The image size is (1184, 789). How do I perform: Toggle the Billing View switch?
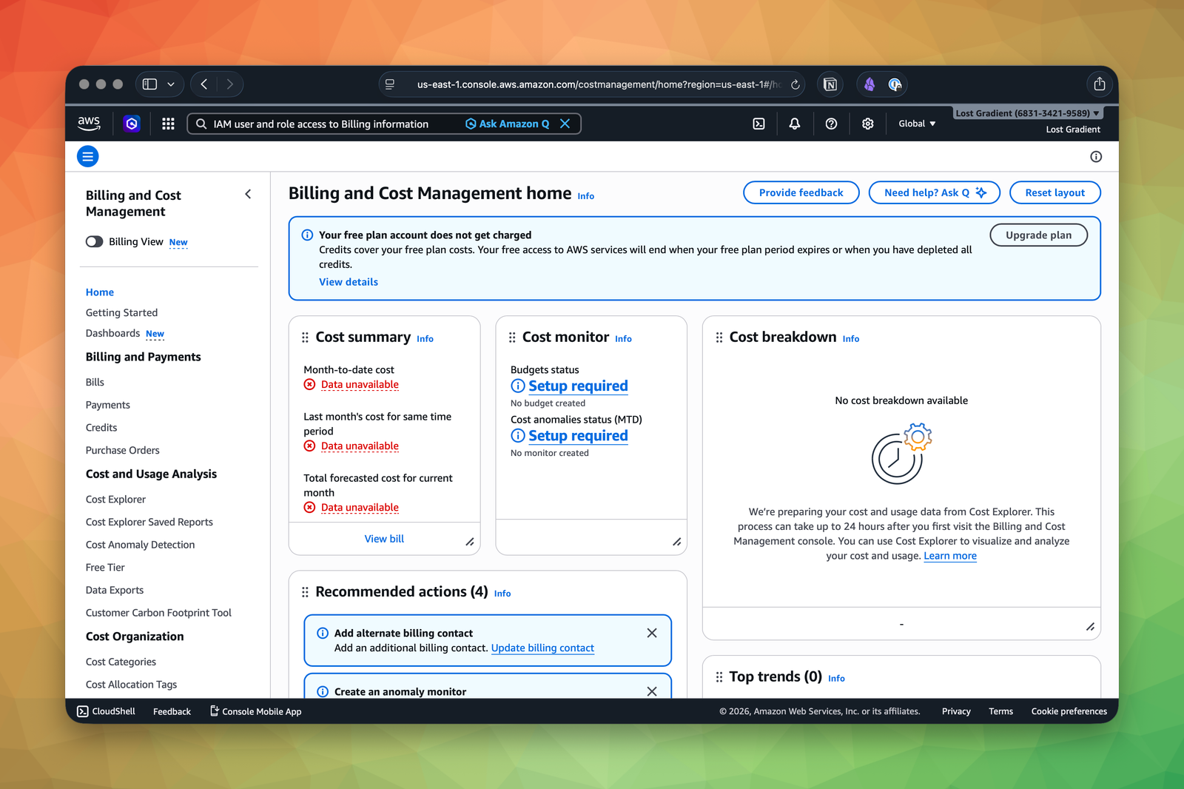(x=93, y=241)
